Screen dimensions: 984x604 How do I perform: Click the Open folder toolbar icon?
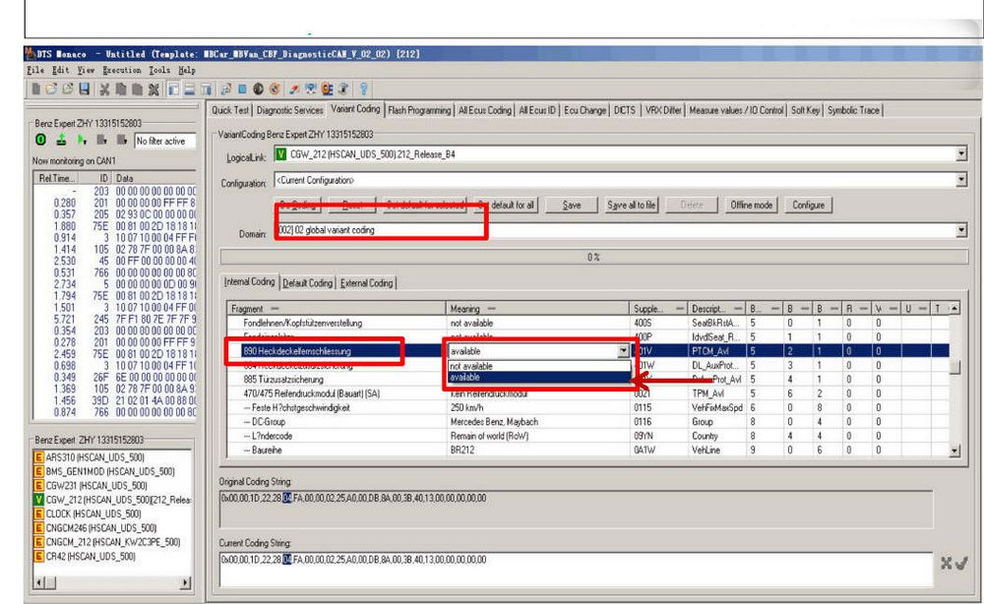click(x=51, y=90)
